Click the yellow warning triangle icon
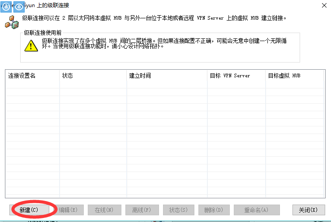The height and width of the screenshot is (222, 331). tap(31, 45)
